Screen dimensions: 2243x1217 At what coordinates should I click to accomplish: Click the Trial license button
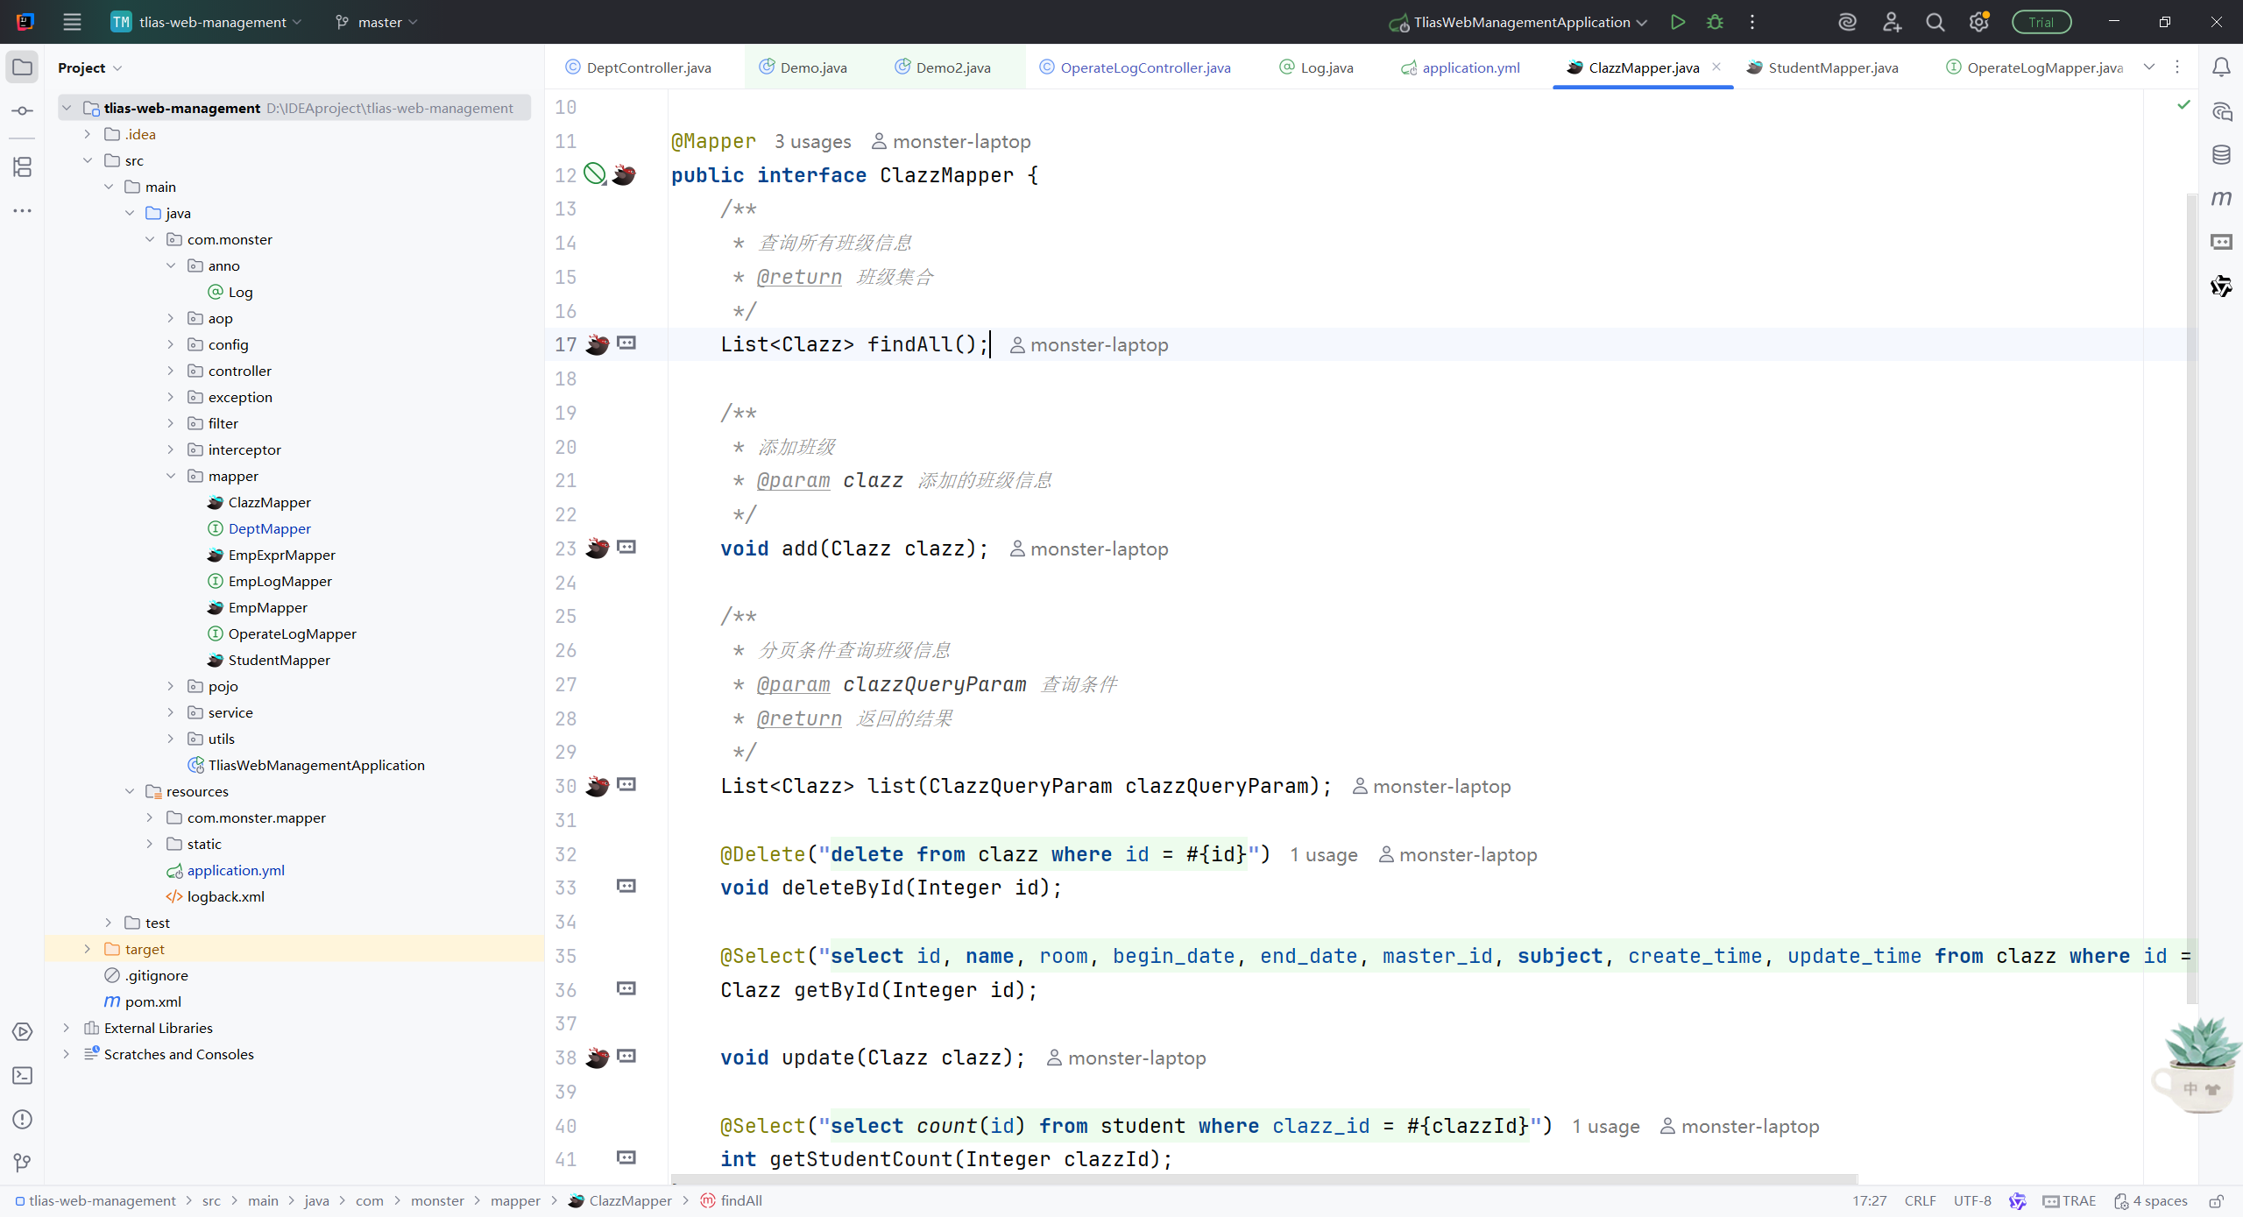point(2041,22)
